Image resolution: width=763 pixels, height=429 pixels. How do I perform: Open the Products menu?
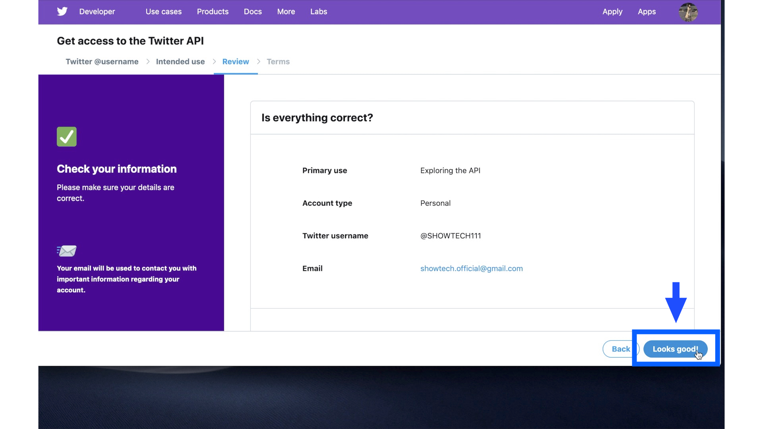pos(213,12)
